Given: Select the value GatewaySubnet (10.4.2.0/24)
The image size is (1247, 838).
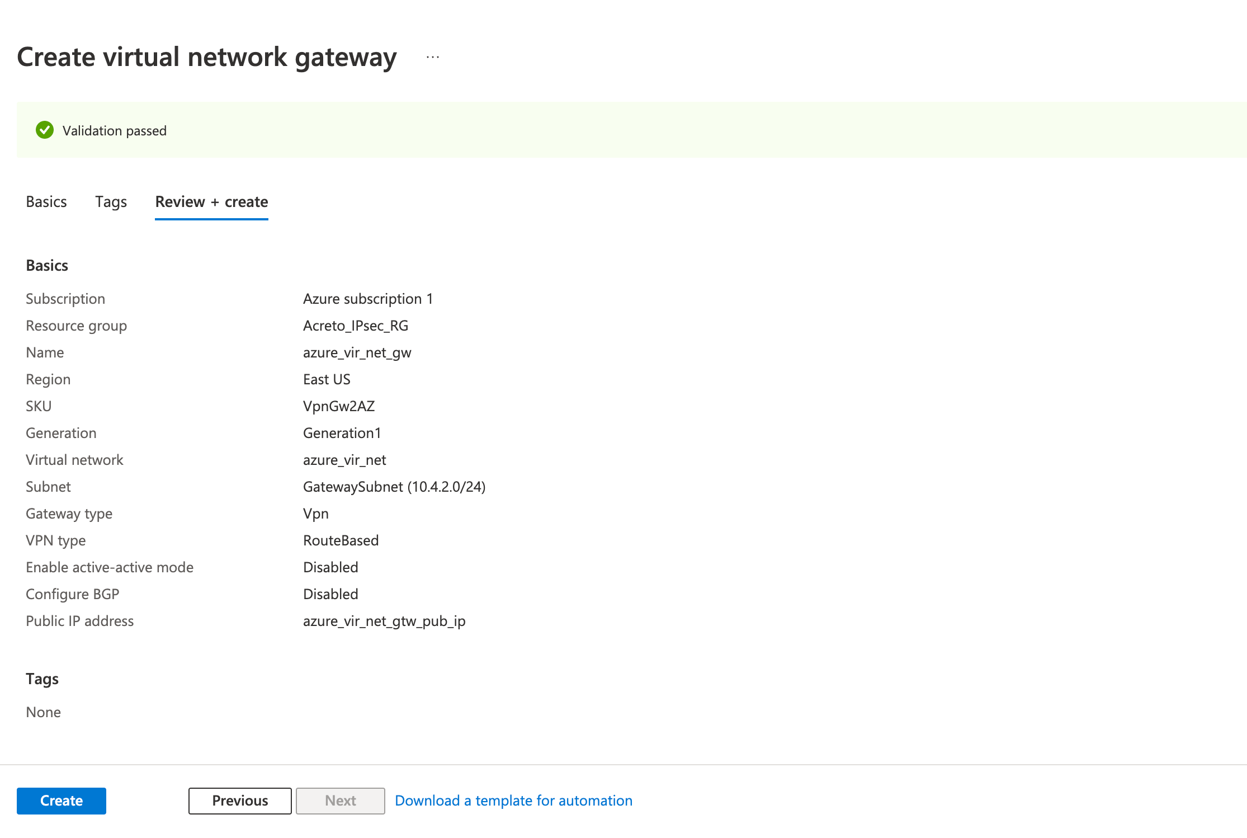Looking at the screenshot, I should 394,487.
